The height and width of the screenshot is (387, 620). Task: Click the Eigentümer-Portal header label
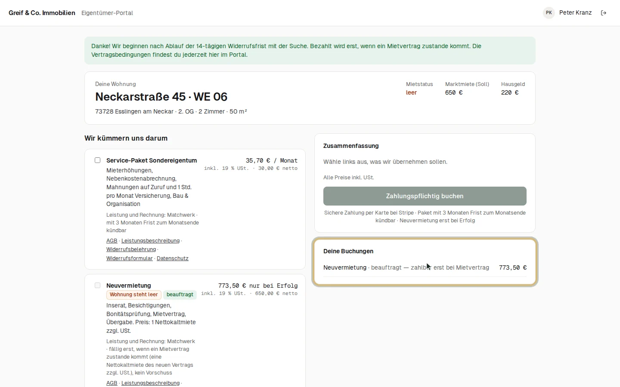pyautogui.click(x=107, y=13)
